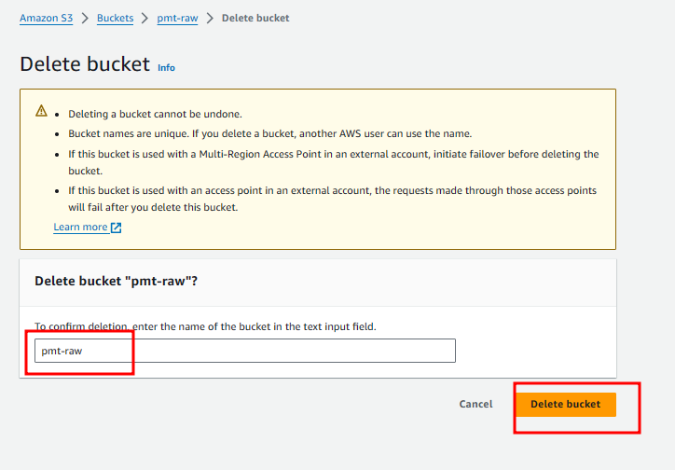Viewport: 675px width, 470px height.
Task: Click the orange Delete bucket button
Action: [x=566, y=404]
